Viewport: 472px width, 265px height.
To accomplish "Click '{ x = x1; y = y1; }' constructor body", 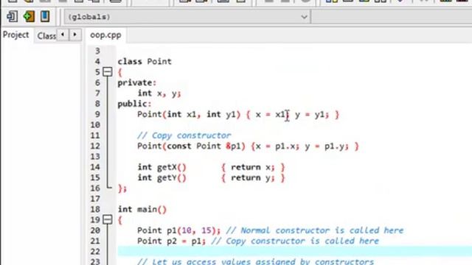I will [x=292, y=115].
